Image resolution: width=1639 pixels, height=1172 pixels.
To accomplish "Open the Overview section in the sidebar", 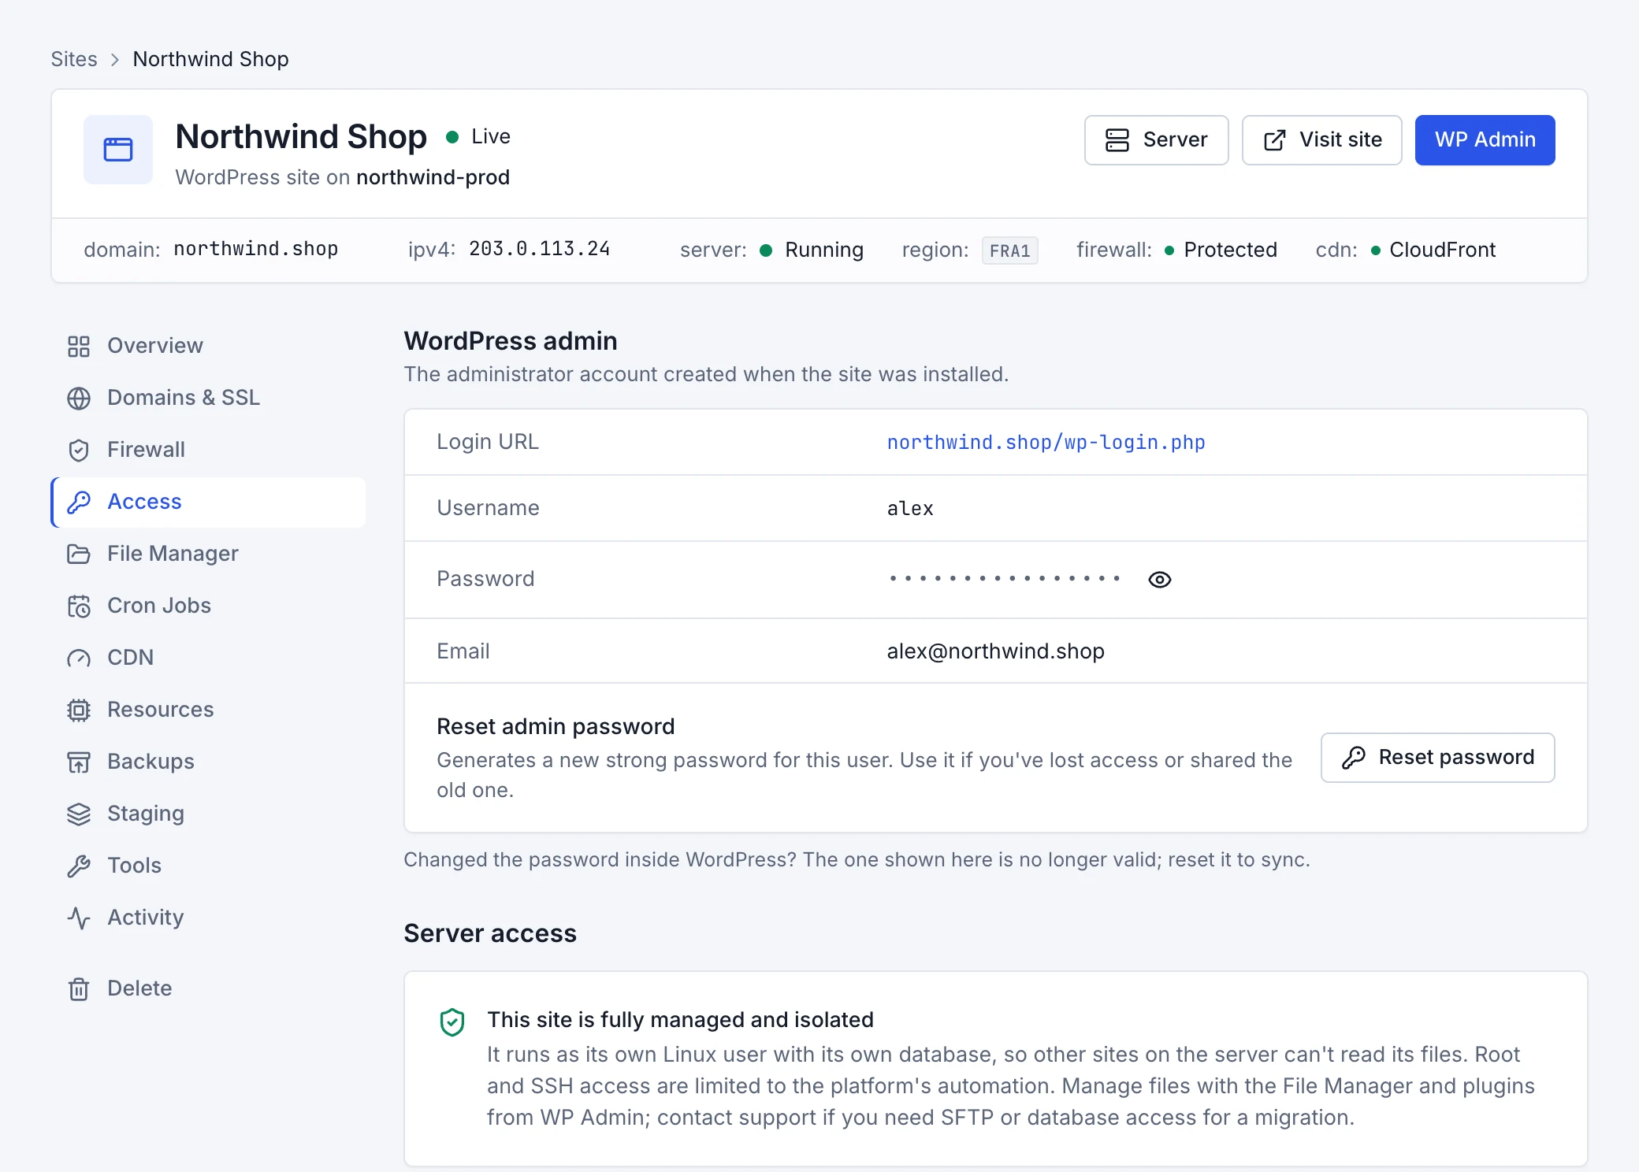I will 208,346.
